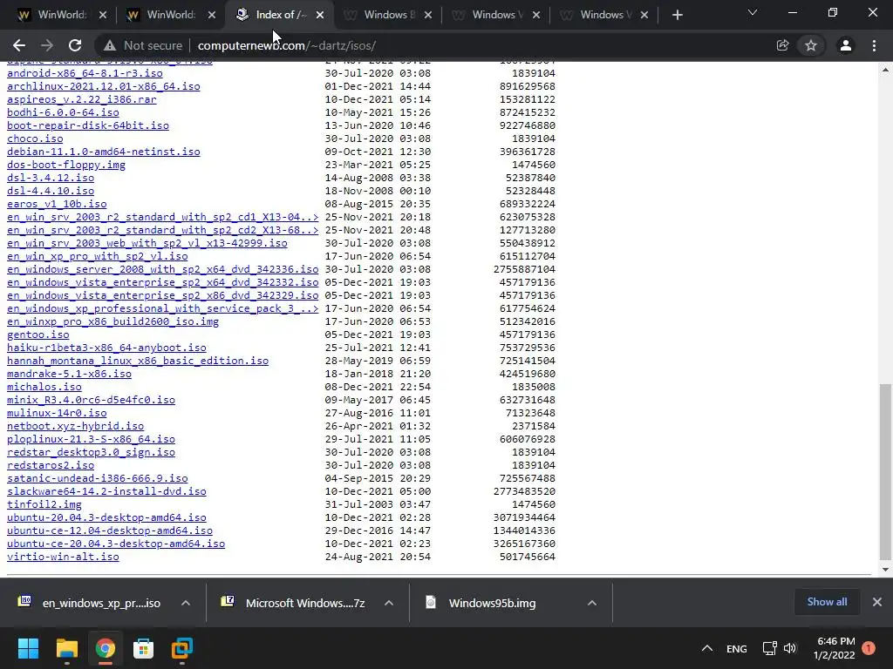Open tinfoil2.img link
This screenshot has width=893, height=669.
point(44,504)
